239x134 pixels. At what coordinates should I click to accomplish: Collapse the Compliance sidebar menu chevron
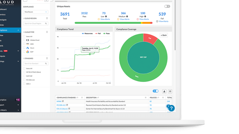18,30
